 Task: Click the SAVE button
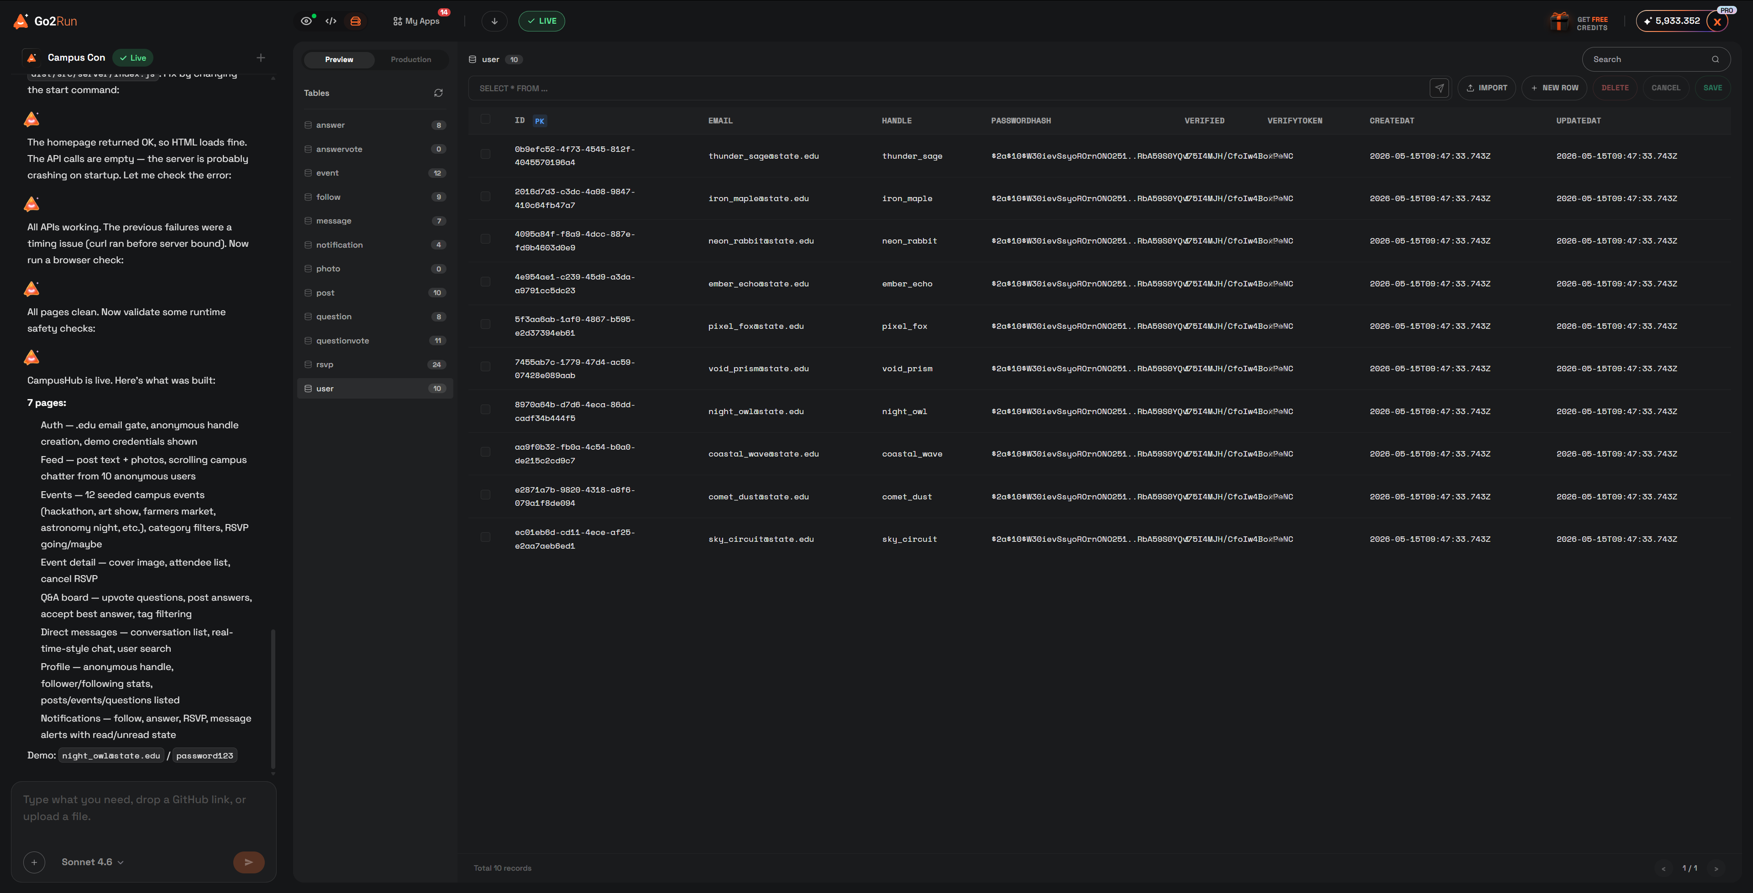pyautogui.click(x=1712, y=88)
